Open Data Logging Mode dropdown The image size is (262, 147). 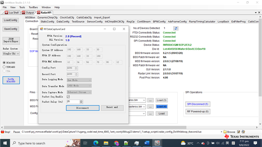(79, 80)
